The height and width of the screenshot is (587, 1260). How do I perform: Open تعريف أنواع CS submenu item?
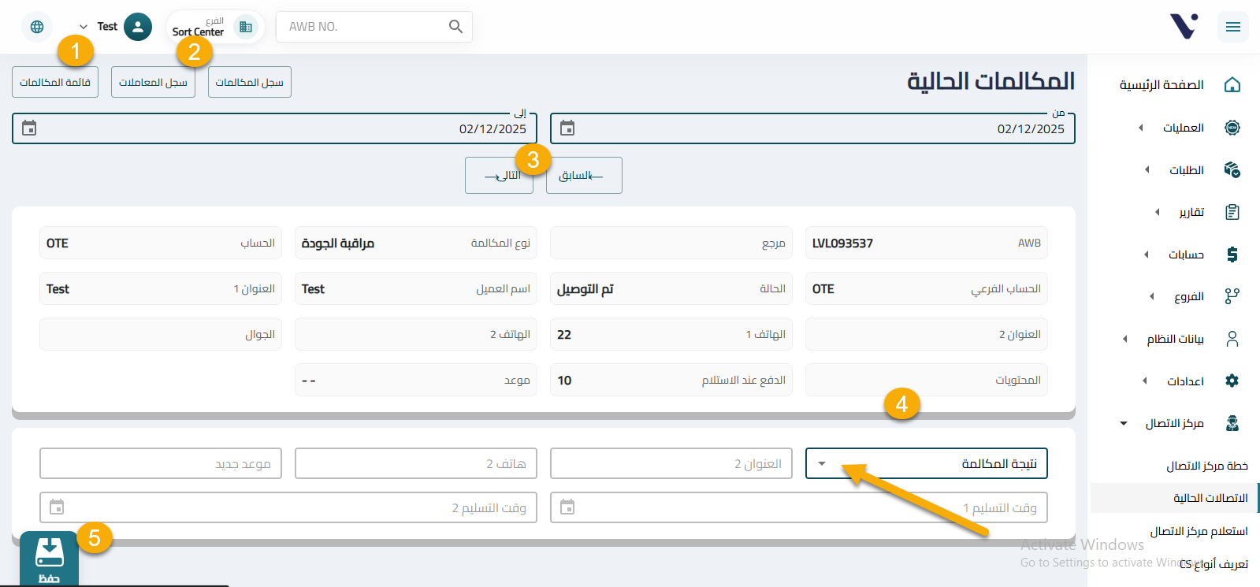[1214, 564]
